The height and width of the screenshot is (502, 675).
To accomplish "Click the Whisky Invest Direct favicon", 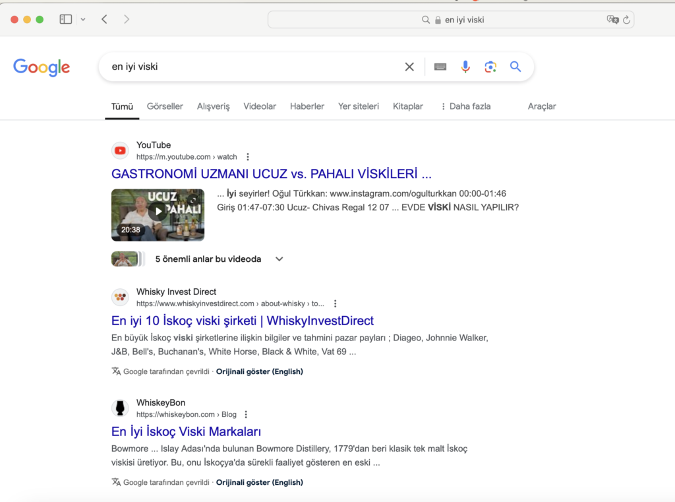I will [x=120, y=298].
